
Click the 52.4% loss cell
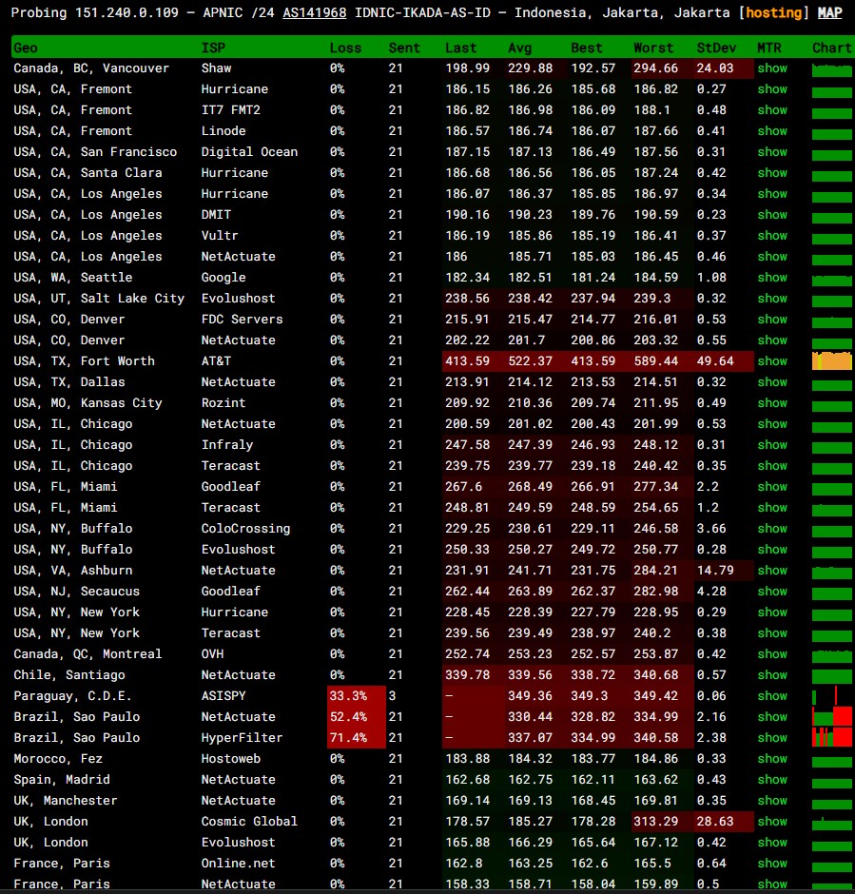357,717
